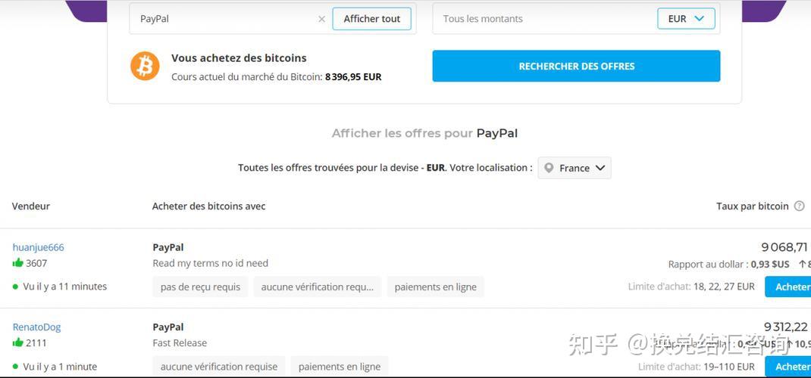Click the help icon beside Taux par bitcoin
This screenshot has height=378, width=811.
[799, 206]
